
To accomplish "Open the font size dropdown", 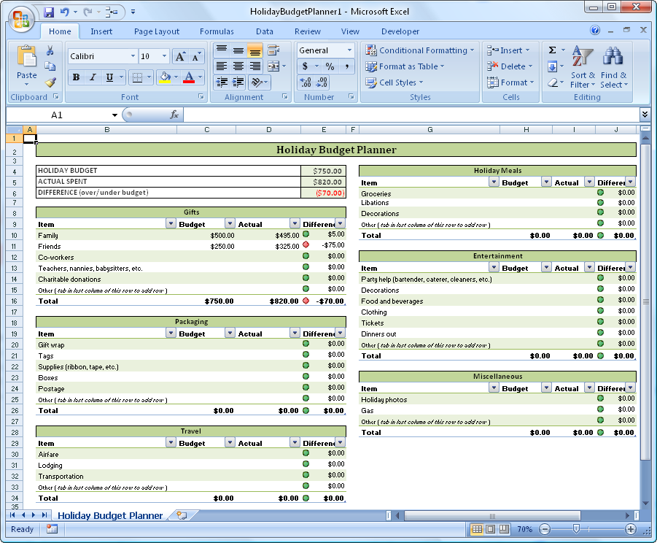I will 164,56.
